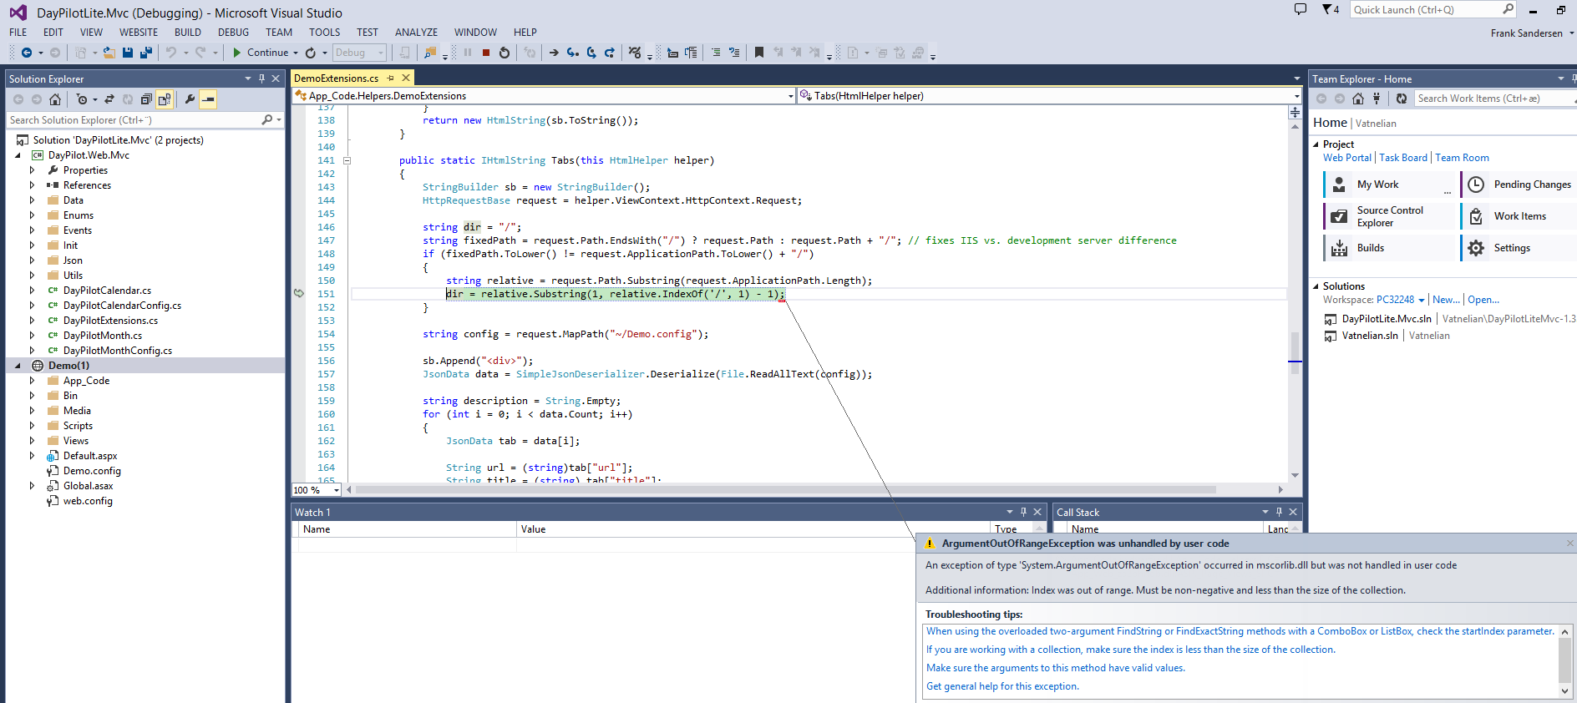Click the Navigate Backward toolbar arrow
Screen dimensions: 1577x703
27,53
